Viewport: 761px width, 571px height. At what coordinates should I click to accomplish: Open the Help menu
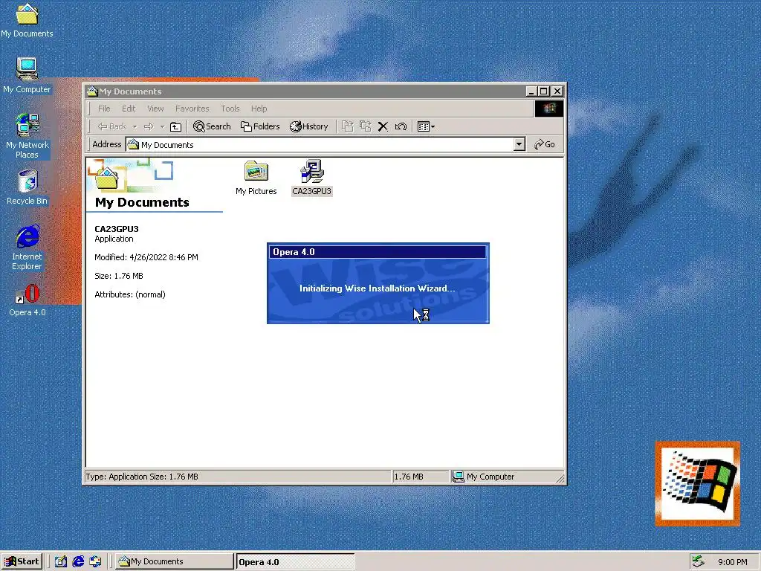[x=259, y=109]
